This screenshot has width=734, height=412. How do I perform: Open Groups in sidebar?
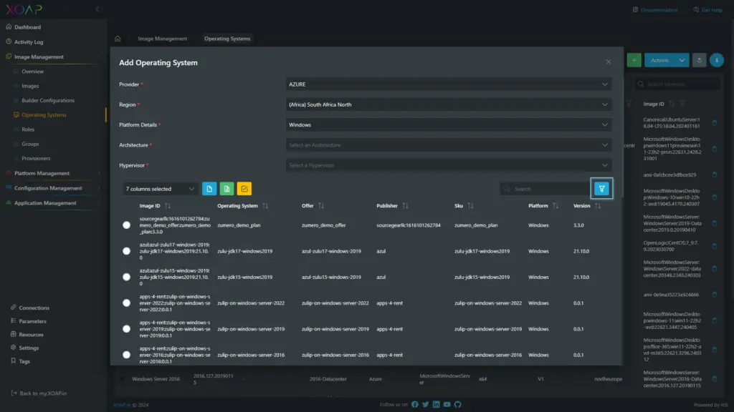click(30, 144)
